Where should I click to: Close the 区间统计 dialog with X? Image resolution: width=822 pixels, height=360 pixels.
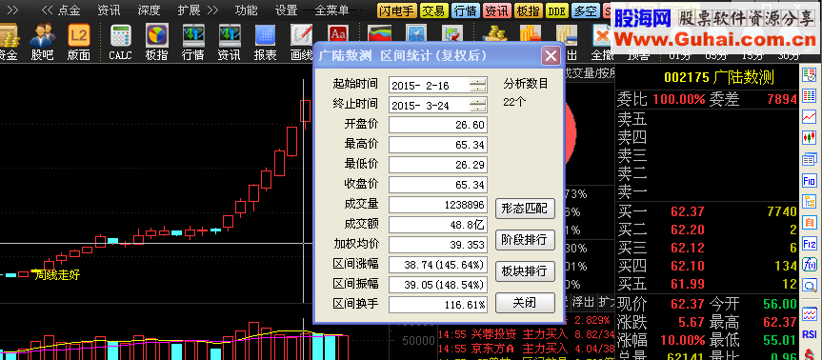click(551, 55)
